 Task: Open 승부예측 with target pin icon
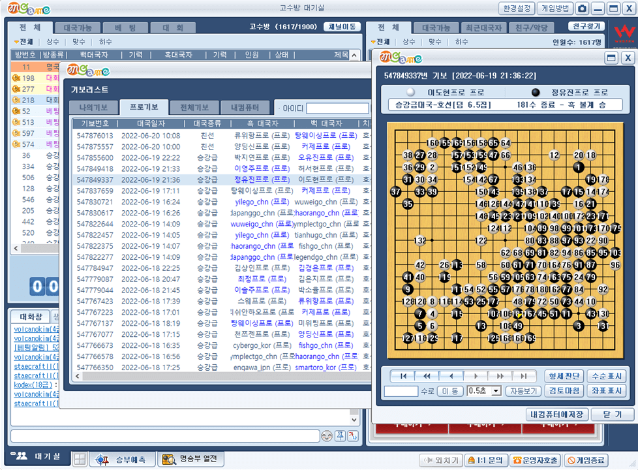coord(121,460)
